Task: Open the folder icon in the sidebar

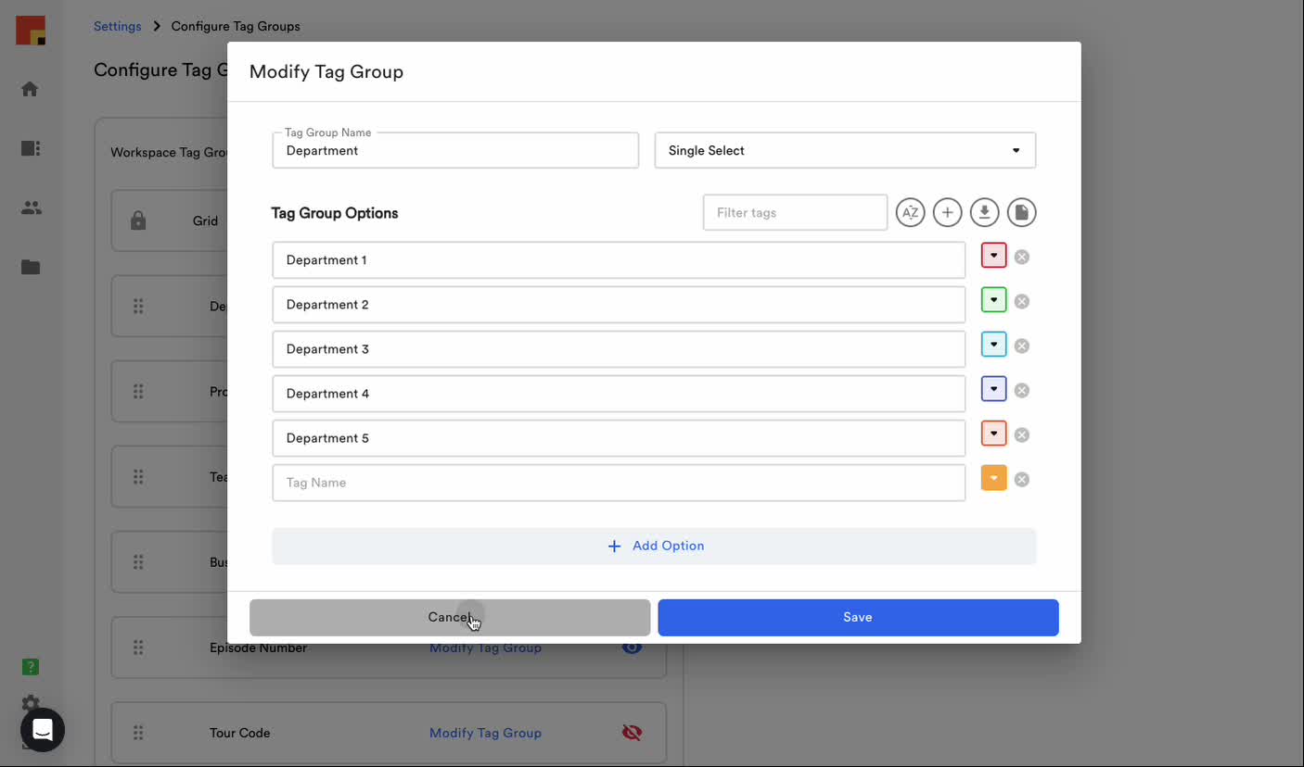Action: point(31,267)
